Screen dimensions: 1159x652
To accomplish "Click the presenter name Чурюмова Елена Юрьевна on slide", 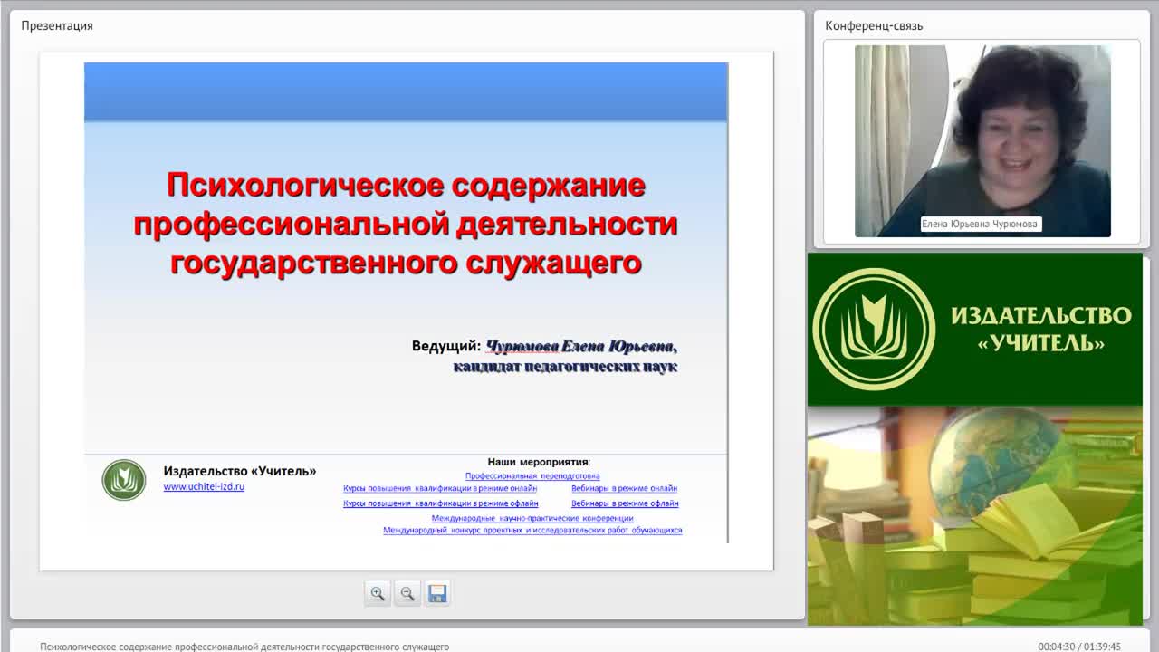I will pyautogui.click(x=580, y=346).
